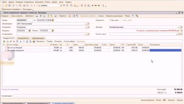The height and width of the screenshot is (104, 184).
Task: Open the calculator icon in main toolbar
Action: click(x=82, y=5)
